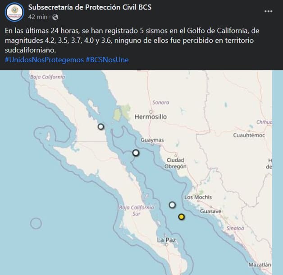Image resolution: width=283 pixels, height=275 pixels.
Task: Click the Mazatlán label on the map
Action: (260, 265)
